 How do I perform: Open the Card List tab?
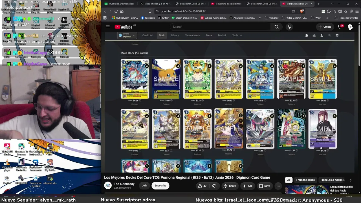(x=147, y=35)
